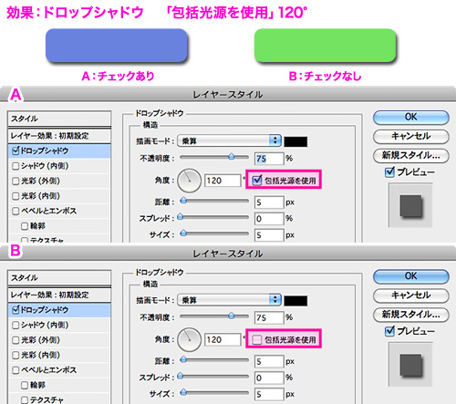Click 角度 120 field in dialog B
The width and height of the screenshot is (456, 404).
click(x=223, y=340)
